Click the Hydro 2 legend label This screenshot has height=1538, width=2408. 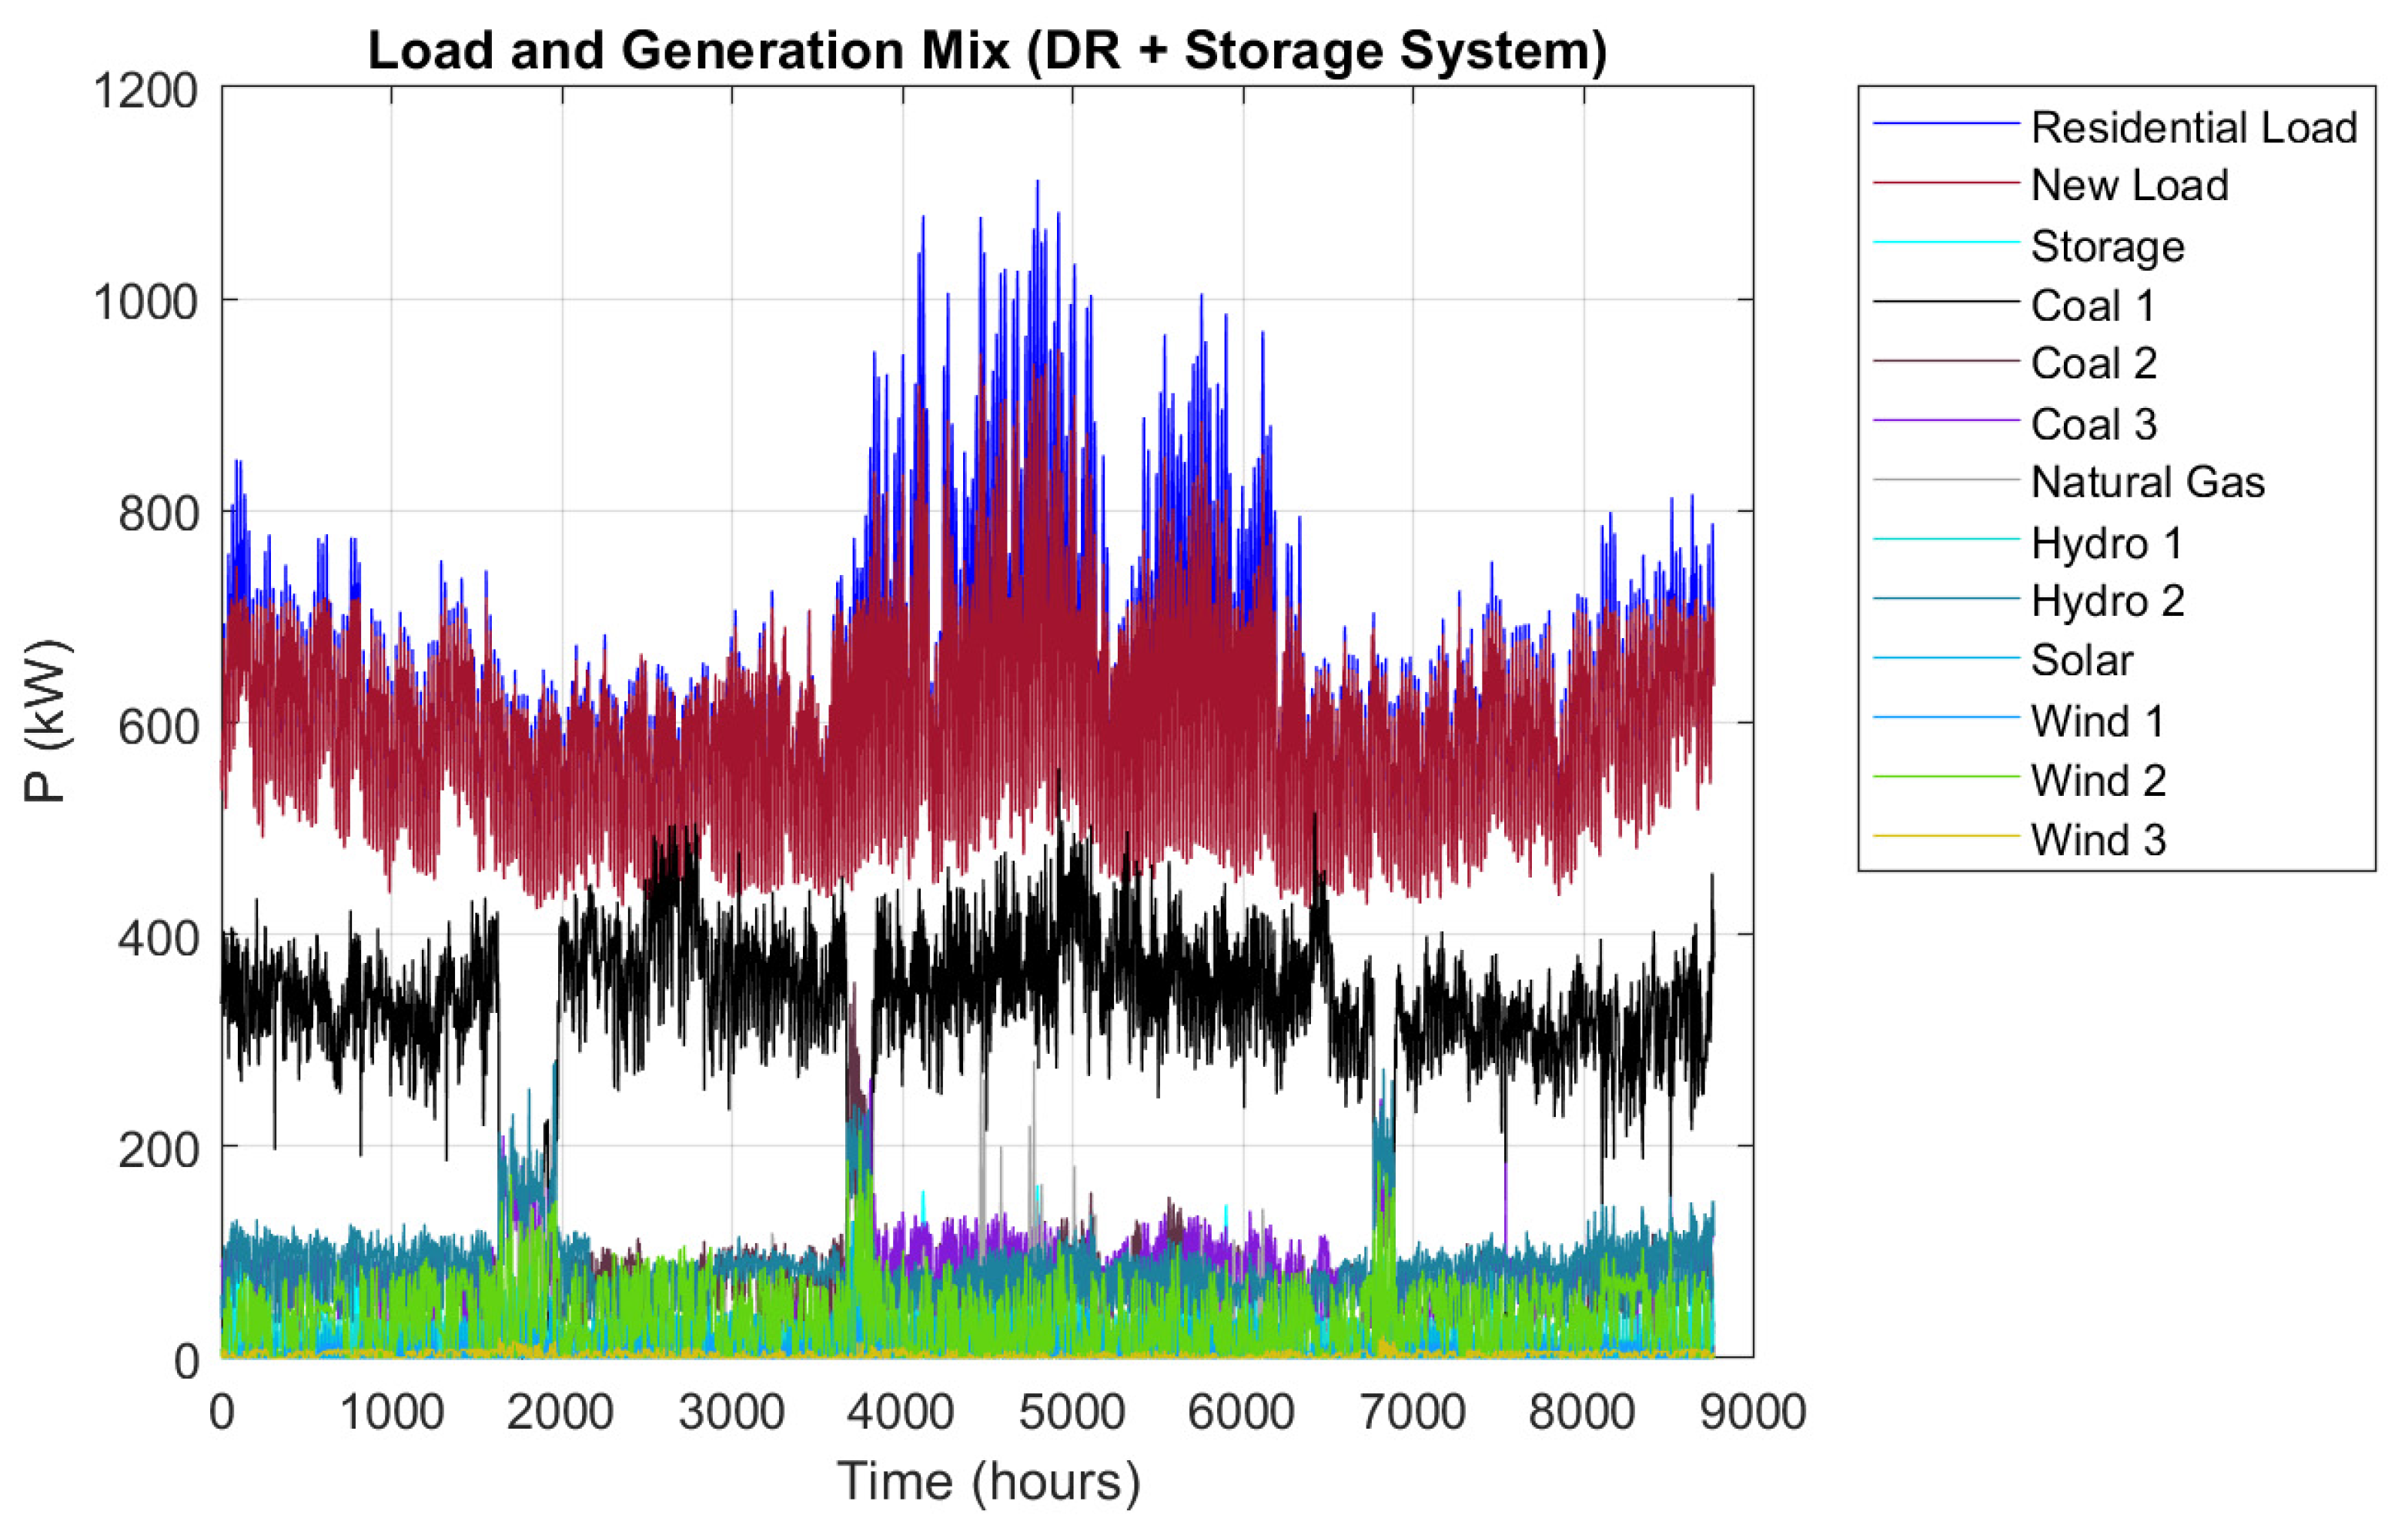pos(2107,602)
